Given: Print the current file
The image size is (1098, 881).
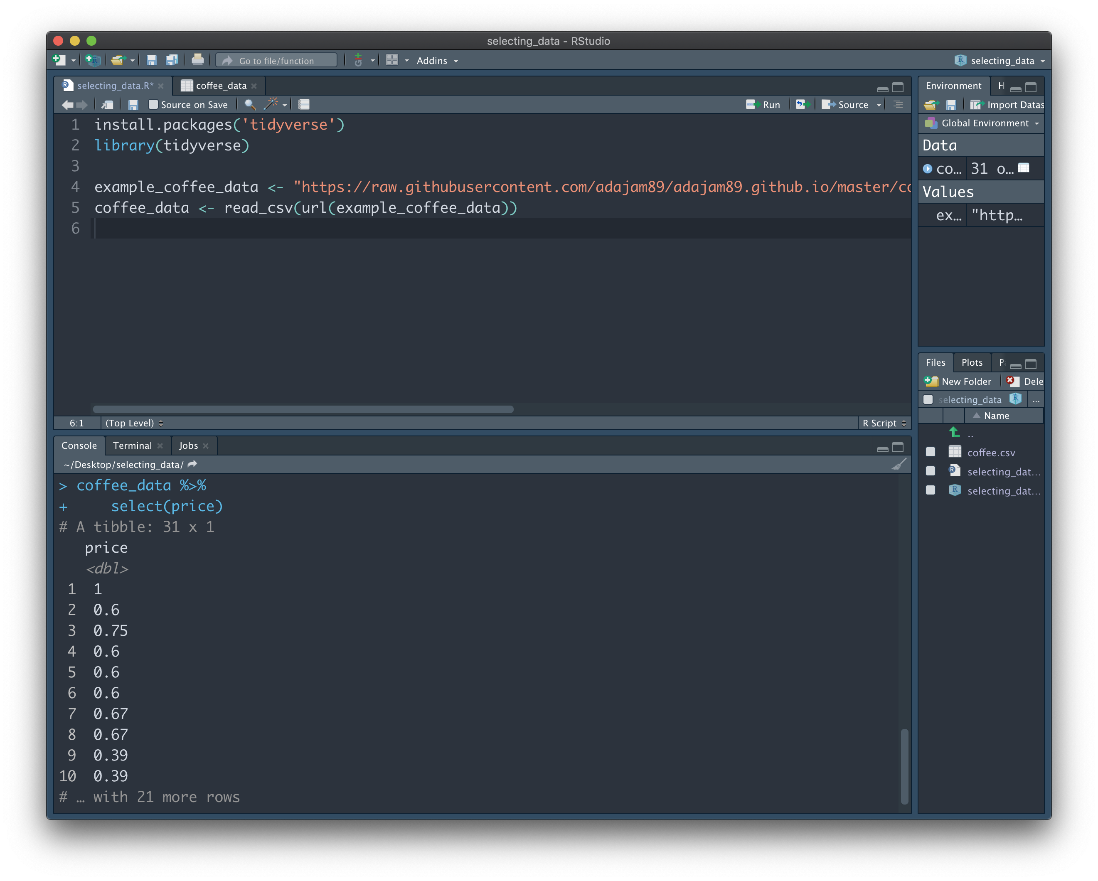Looking at the screenshot, I should click(197, 60).
